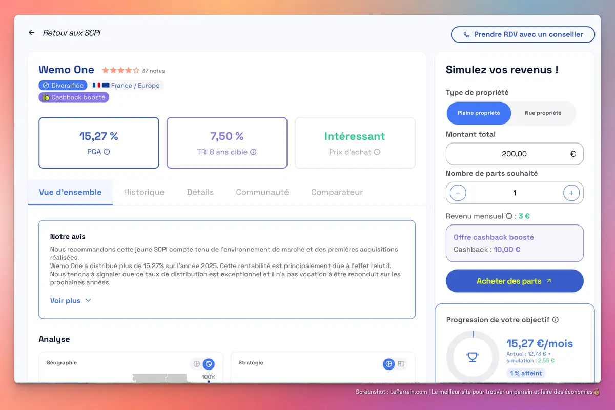Image resolution: width=615 pixels, height=410 pixels.
Task: Show Progression de votre objectif info icon
Action: click(x=556, y=320)
